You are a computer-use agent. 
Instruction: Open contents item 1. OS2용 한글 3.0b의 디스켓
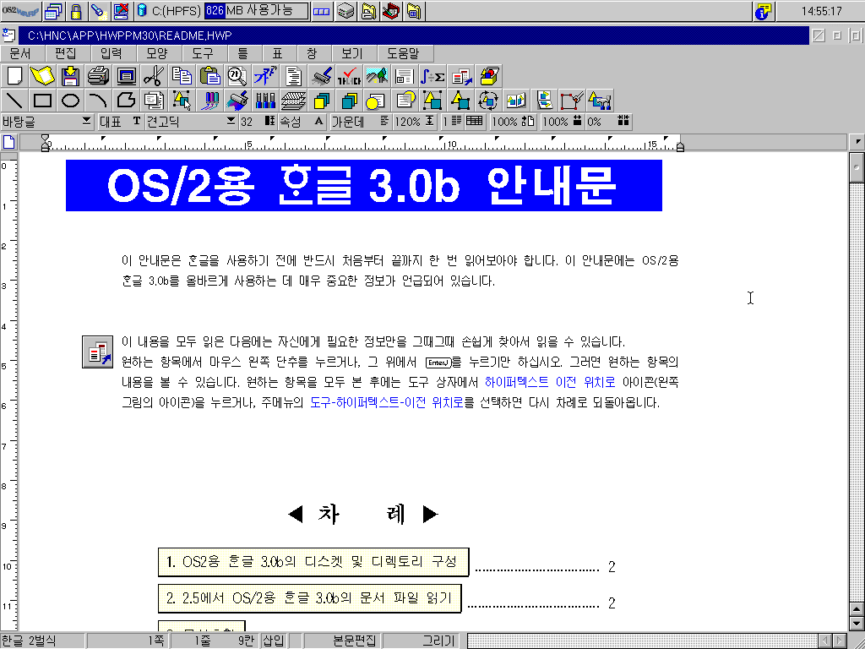313,562
